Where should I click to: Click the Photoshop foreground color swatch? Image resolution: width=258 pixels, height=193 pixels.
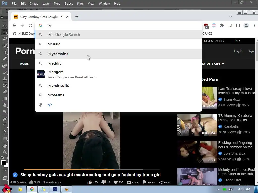(3, 163)
